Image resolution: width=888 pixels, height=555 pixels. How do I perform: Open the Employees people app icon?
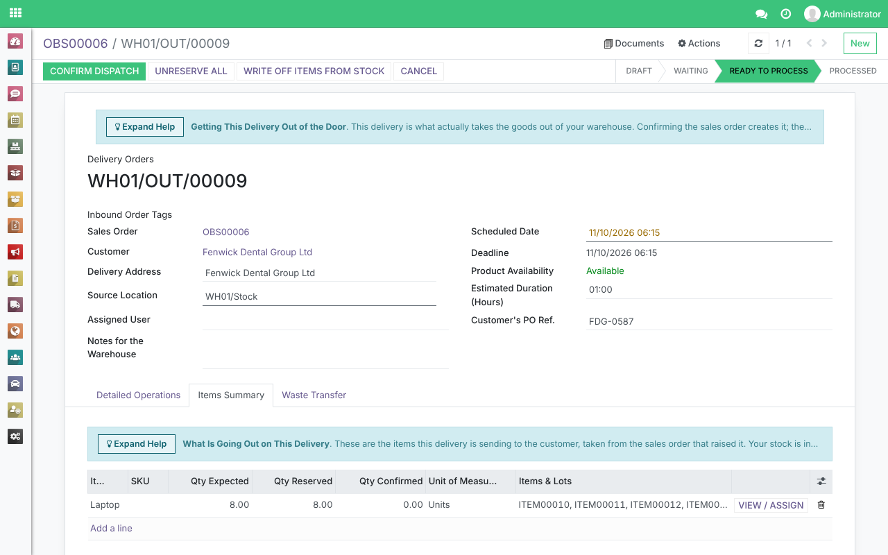tap(15, 357)
